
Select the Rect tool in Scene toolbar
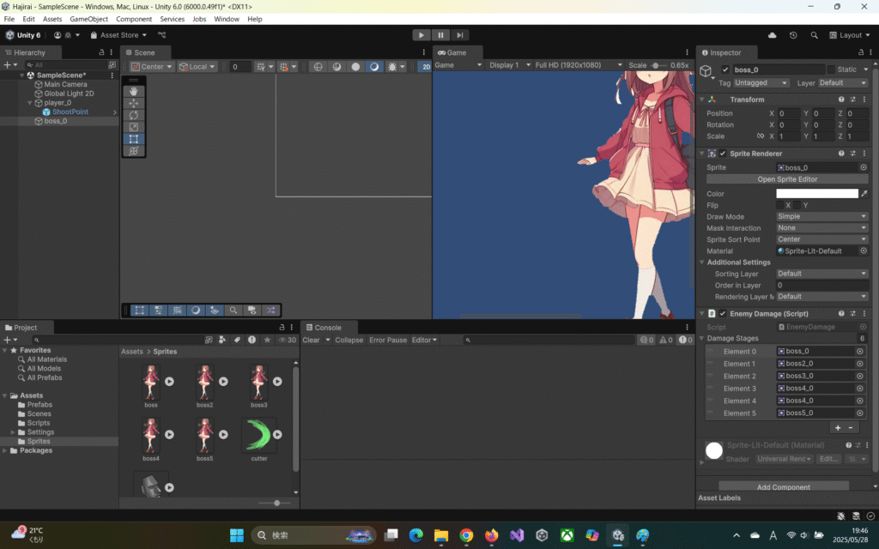click(x=133, y=139)
